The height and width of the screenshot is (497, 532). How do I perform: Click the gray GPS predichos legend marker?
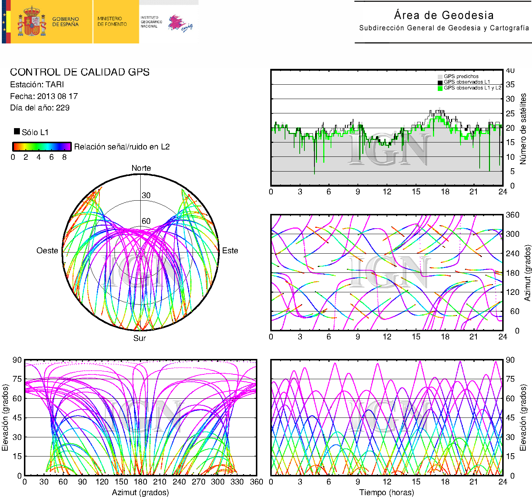click(440, 77)
